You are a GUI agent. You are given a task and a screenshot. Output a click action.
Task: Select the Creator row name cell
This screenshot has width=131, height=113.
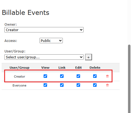click(x=19, y=77)
